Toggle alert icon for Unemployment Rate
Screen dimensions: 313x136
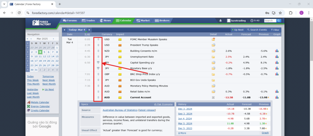(98, 57)
